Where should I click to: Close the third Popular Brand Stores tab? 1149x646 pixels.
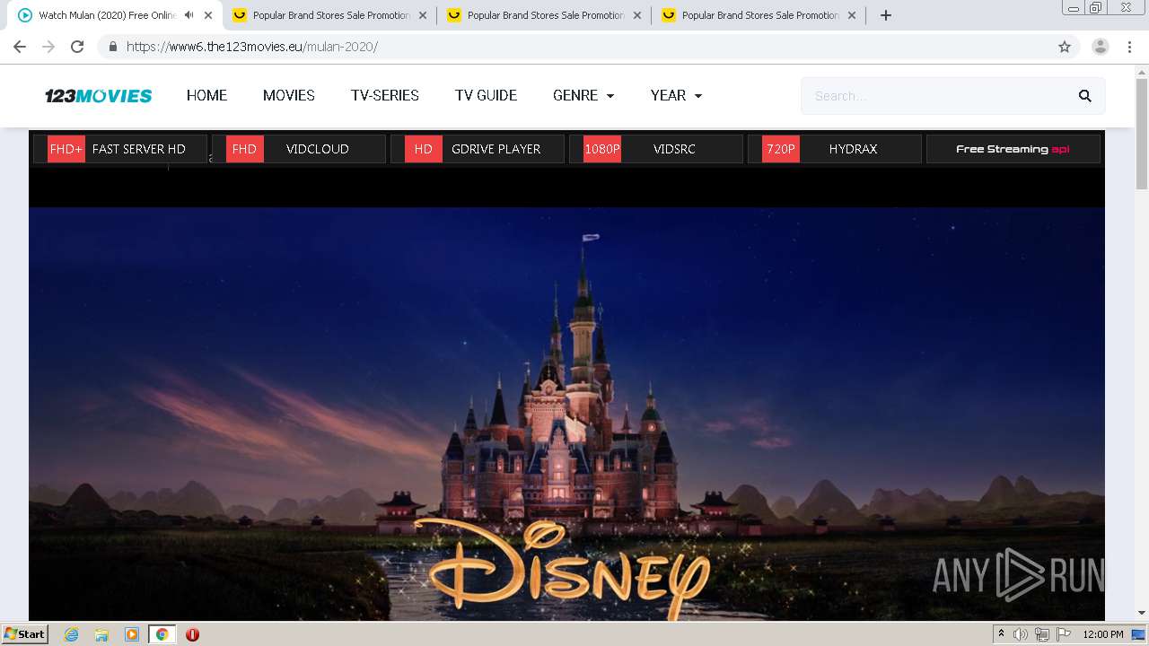[852, 15]
